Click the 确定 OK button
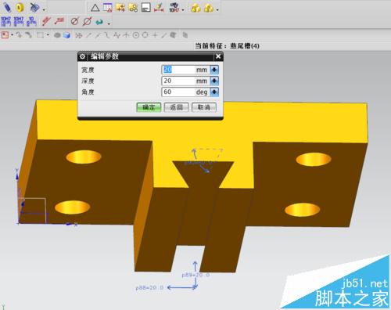The image size is (391, 310). pyautogui.click(x=149, y=107)
